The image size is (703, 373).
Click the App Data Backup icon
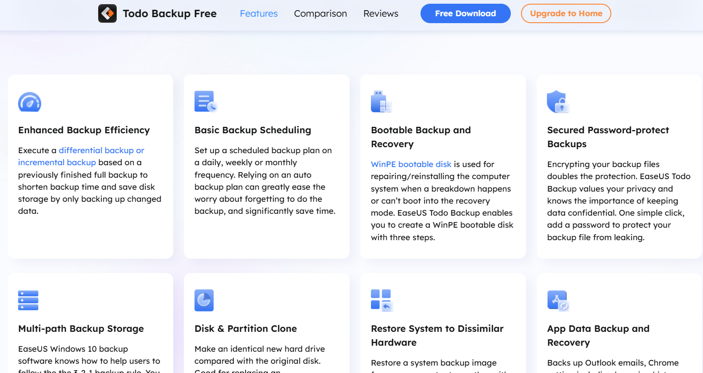(x=558, y=301)
